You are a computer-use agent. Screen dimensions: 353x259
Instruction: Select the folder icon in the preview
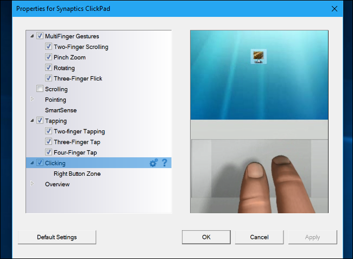(x=259, y=57)
